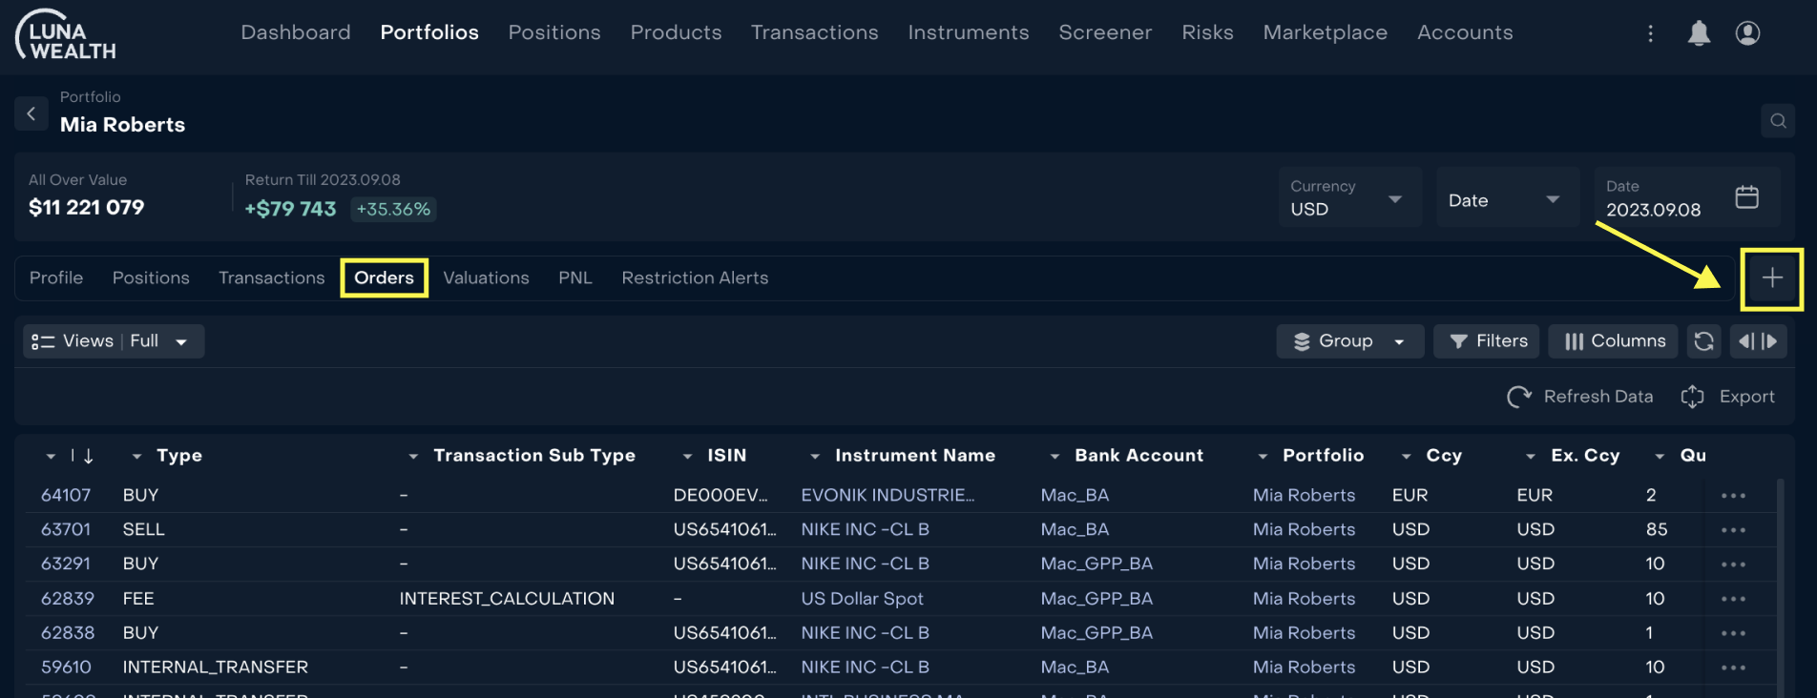This screenshot has width=1817, height=698.
Task: Open the US Dollar Spot instrument link
Action: [x=862, y=599]
